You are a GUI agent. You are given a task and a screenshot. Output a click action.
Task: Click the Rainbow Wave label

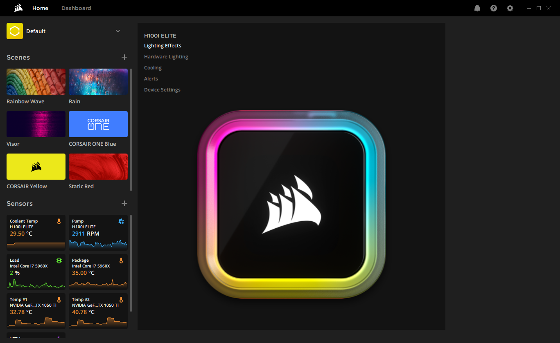click(25, 101)
